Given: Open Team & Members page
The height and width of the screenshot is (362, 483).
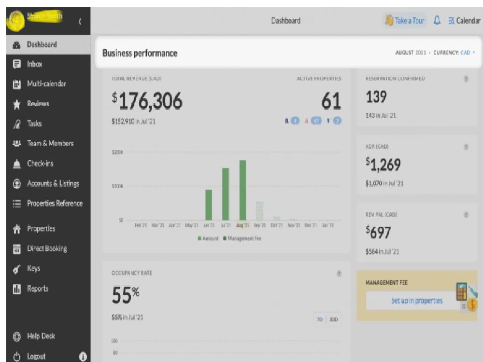Looking at the screenshot, I should coord(50,143).
